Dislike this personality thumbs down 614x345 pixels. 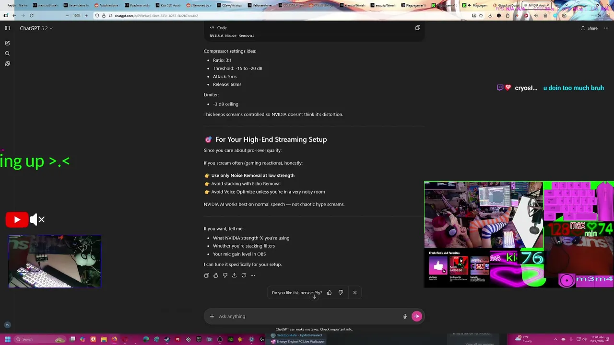tap(341, 292)
